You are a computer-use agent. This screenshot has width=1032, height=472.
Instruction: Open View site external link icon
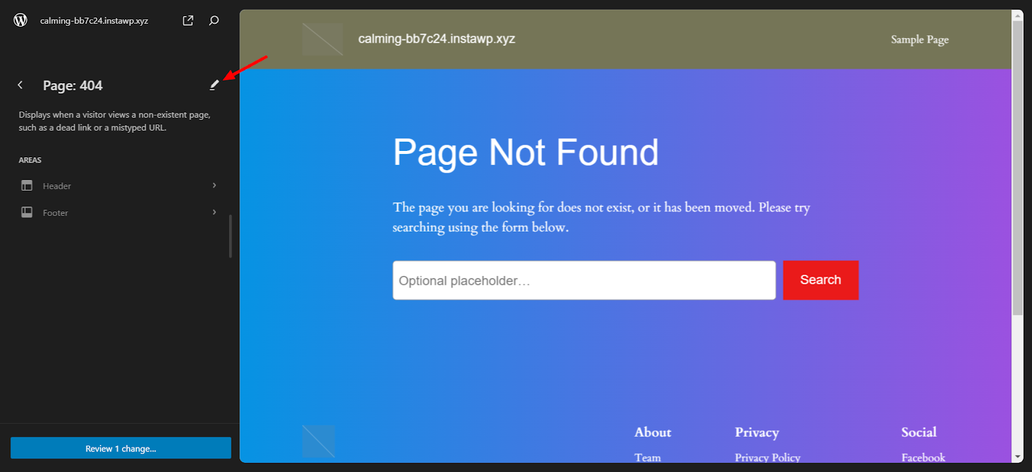[x=188, y=21]
